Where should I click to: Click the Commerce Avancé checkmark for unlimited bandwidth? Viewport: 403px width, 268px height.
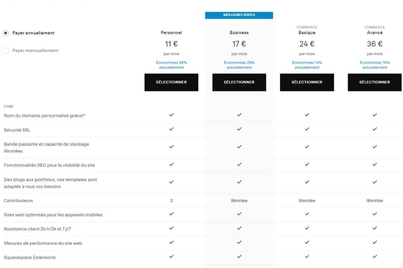374,147
